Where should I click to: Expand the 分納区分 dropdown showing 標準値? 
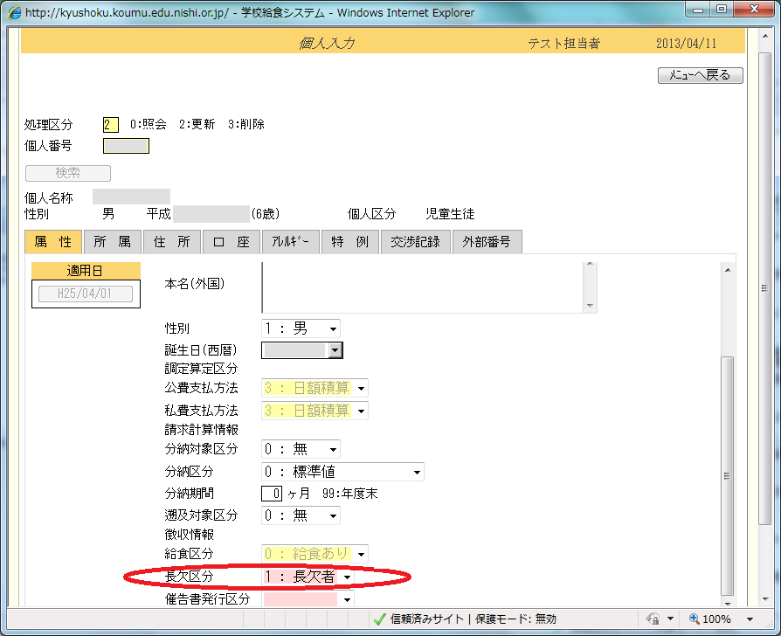click(x=416, y=473)
